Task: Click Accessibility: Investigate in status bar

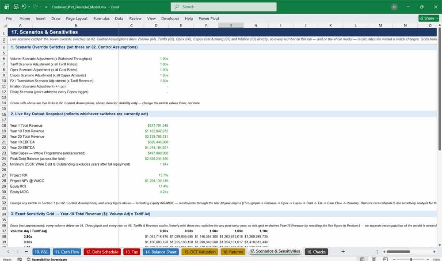Action: tap(47, 259)
